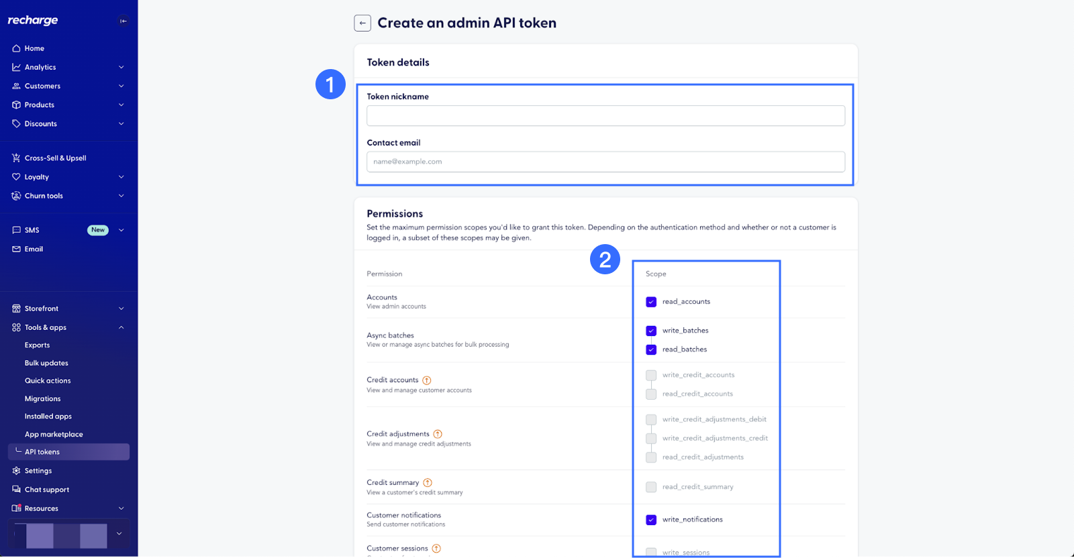Collapse the Tools & apps section chevron

pos(121,327)
